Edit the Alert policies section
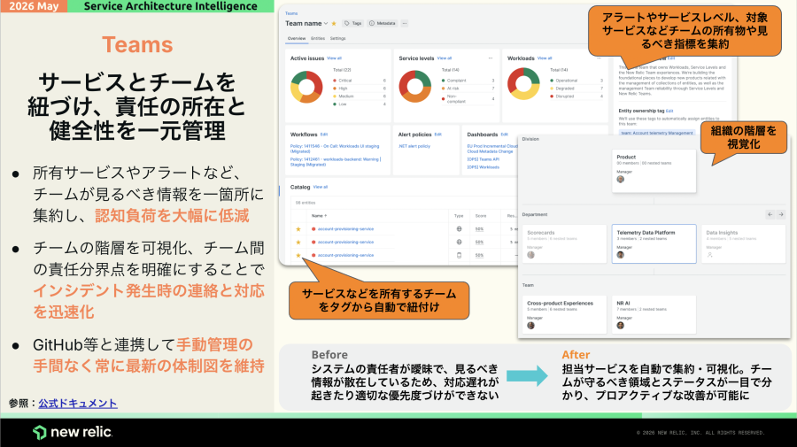This screenshot has width=797, height=447. [438, 135]
